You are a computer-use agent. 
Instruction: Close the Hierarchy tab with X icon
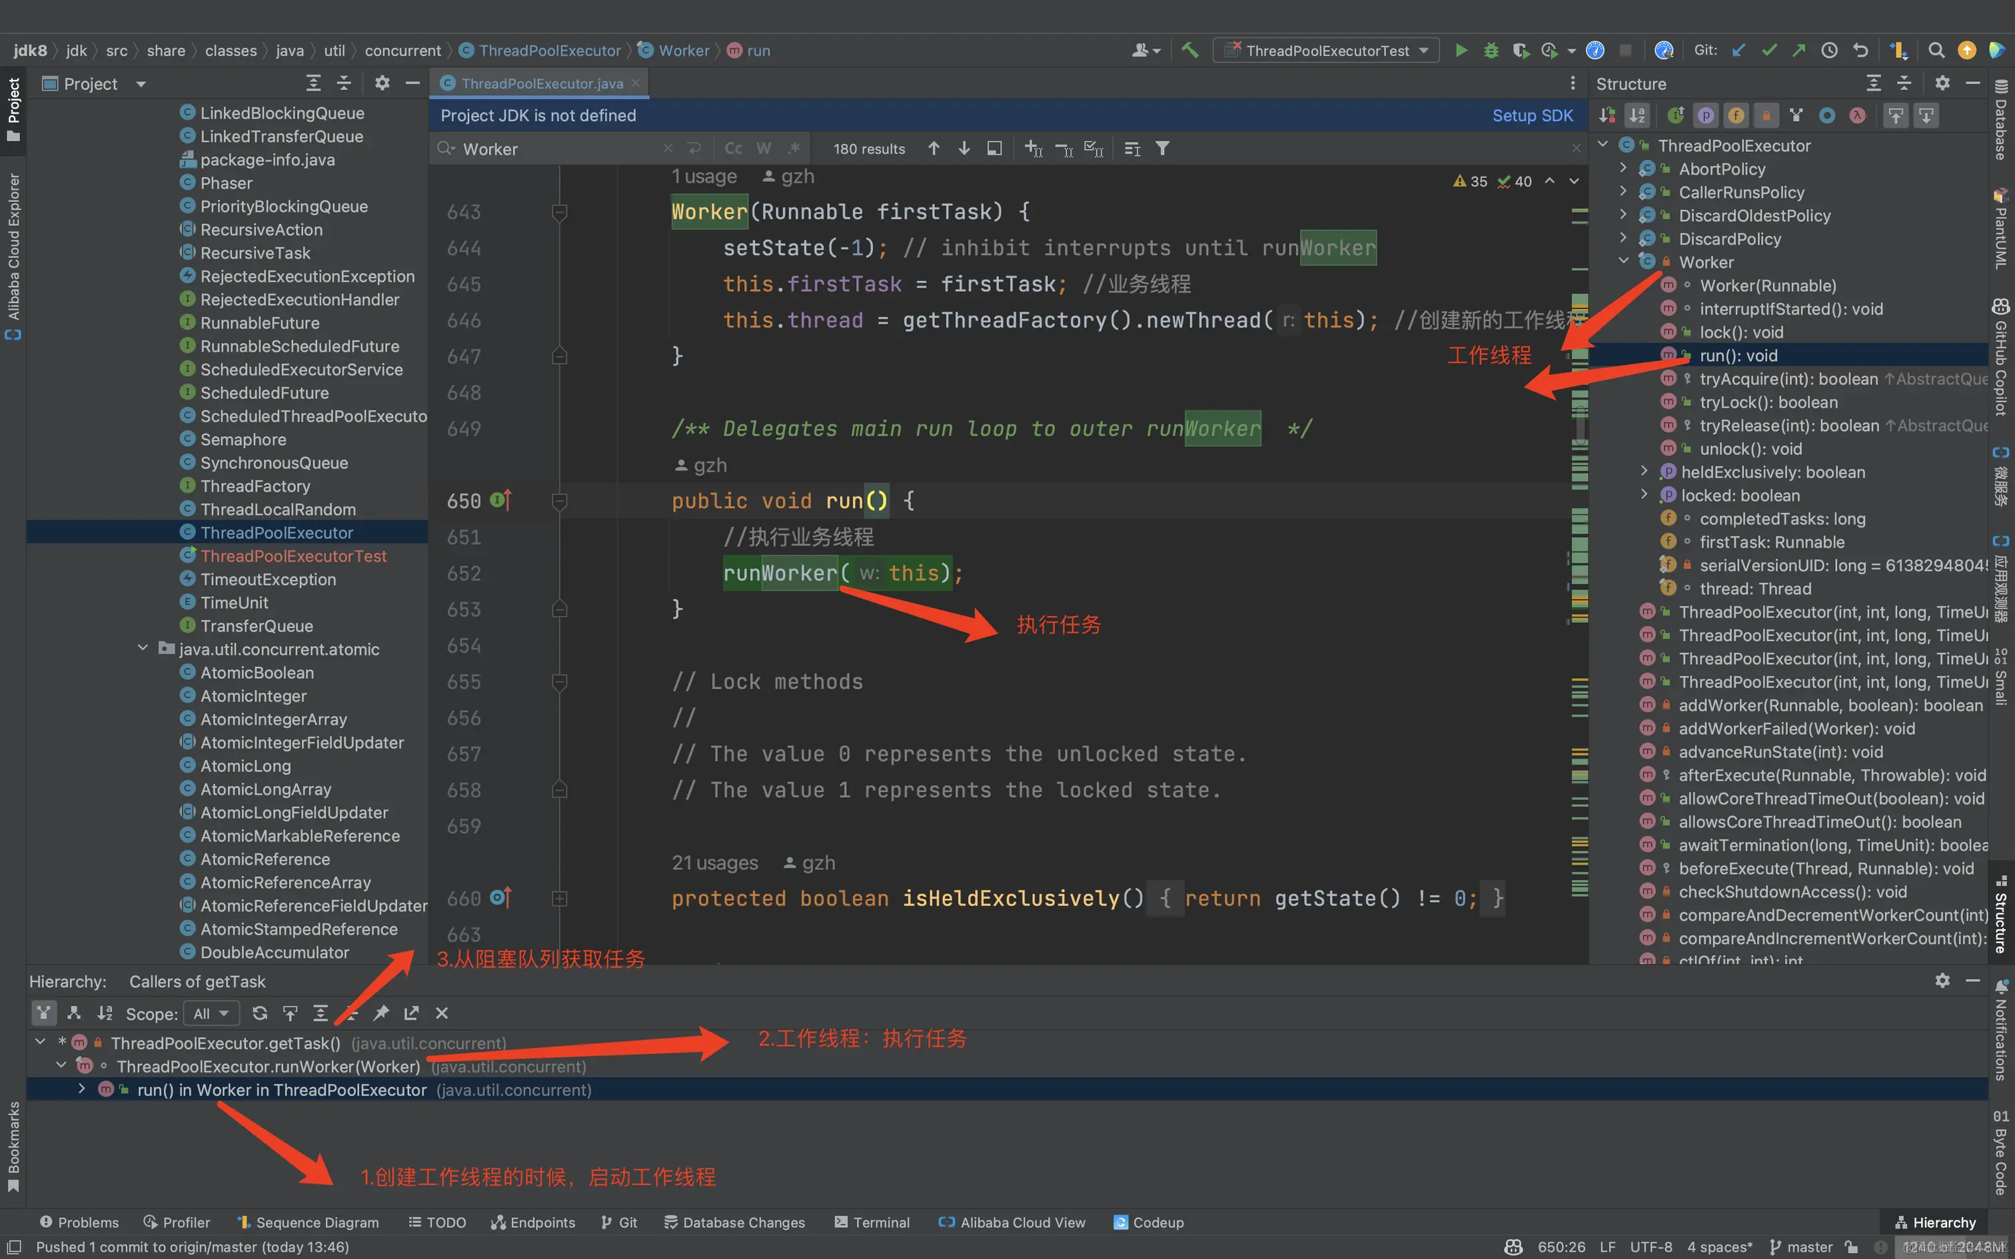(x=442, y=1013)
